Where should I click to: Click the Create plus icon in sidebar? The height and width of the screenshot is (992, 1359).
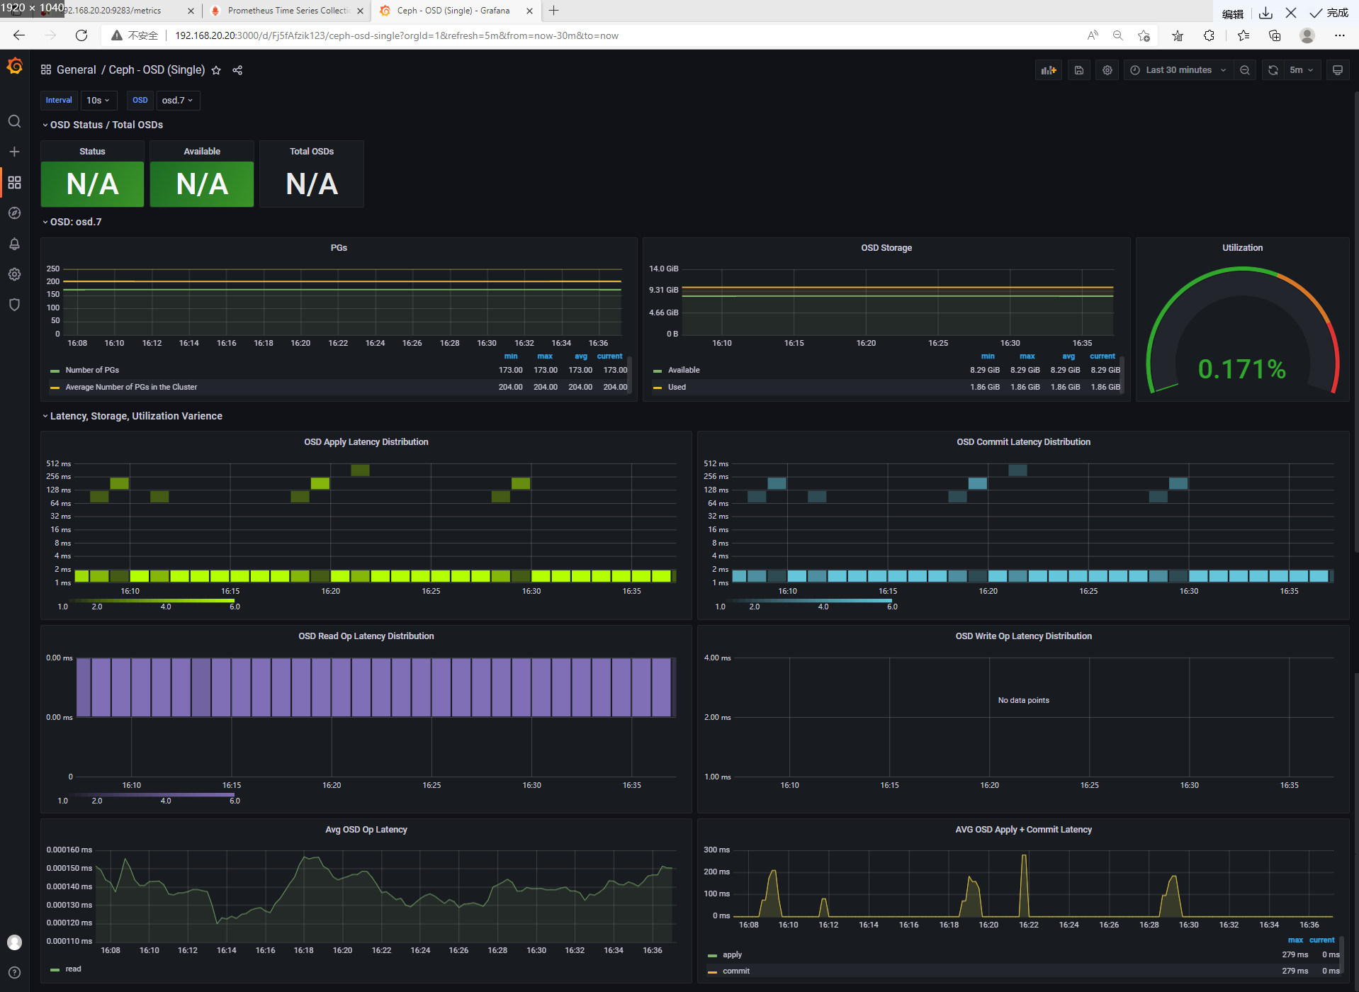[x=14, y=152]
